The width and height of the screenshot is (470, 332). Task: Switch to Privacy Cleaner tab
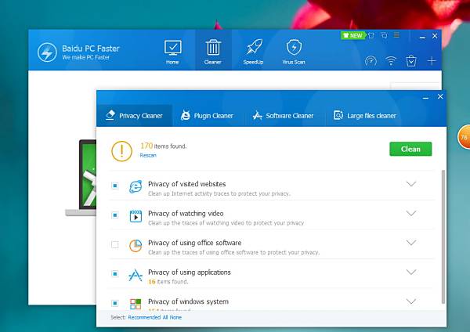[134, 116]
